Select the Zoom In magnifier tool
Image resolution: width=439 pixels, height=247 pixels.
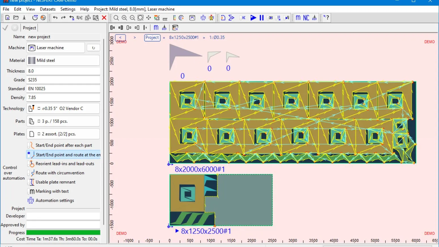coord(124,18)
